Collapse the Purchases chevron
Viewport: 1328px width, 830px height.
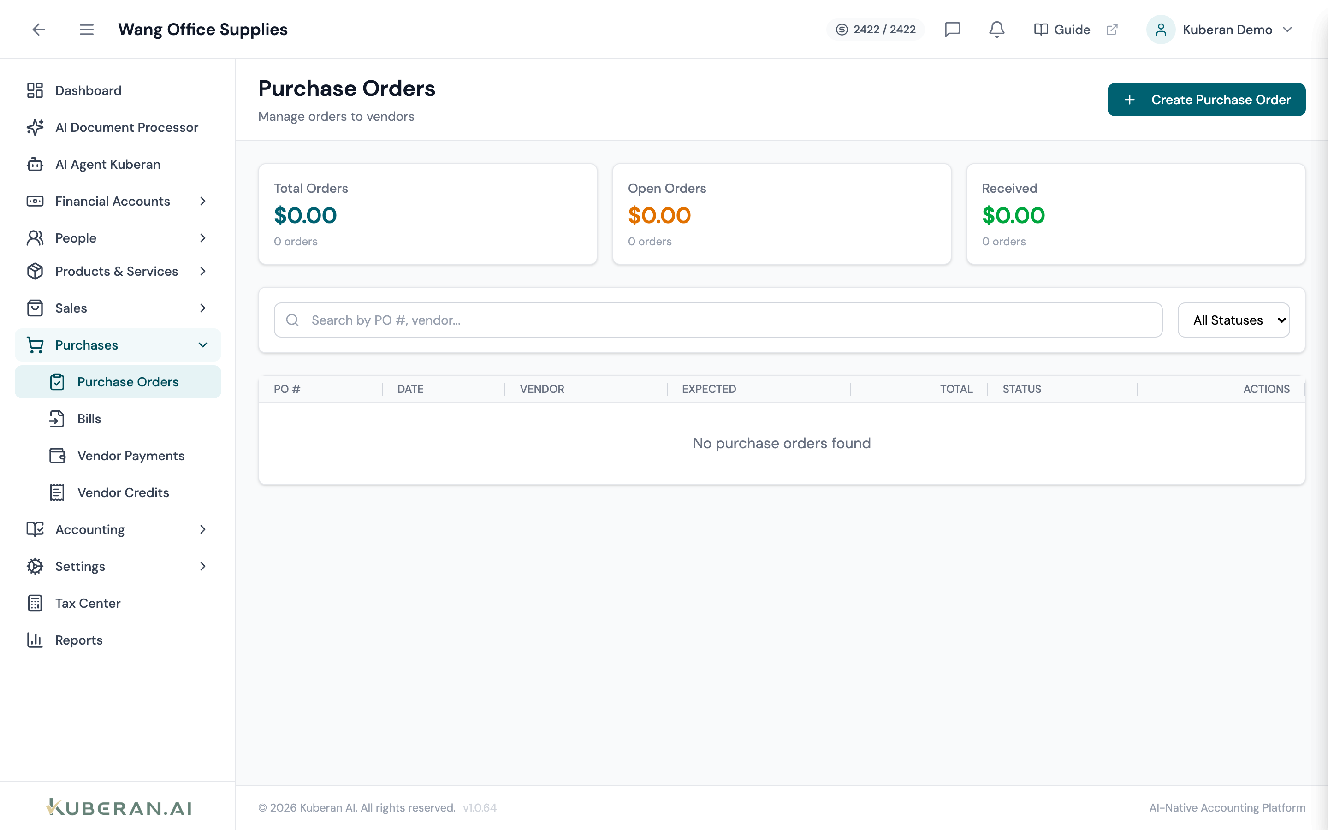(x=202, y=345)
